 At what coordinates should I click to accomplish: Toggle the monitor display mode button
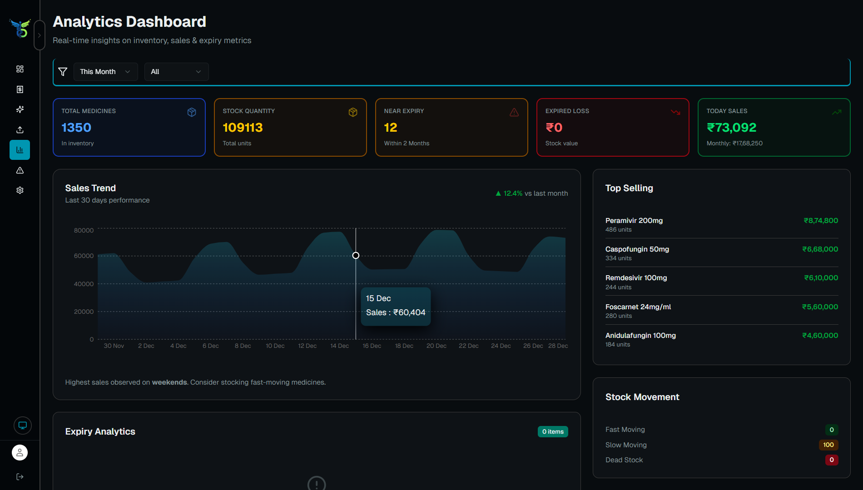(22, 426)
